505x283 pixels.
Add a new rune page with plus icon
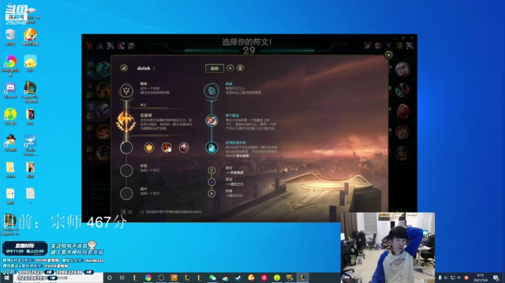point(230,68)
